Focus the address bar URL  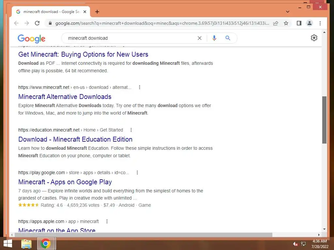pos(162,23)
